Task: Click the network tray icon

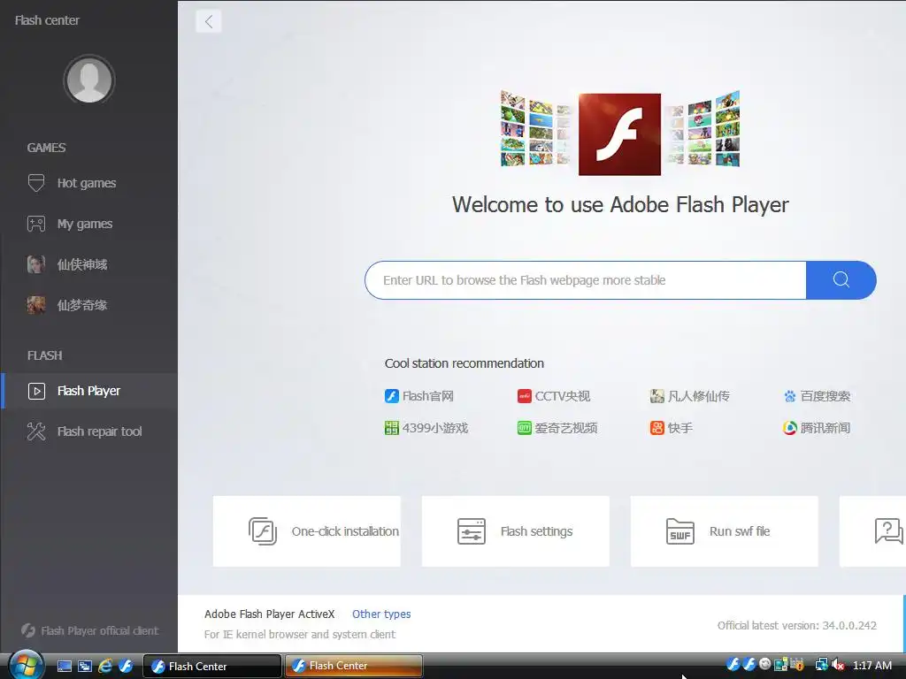Action: 821,665
